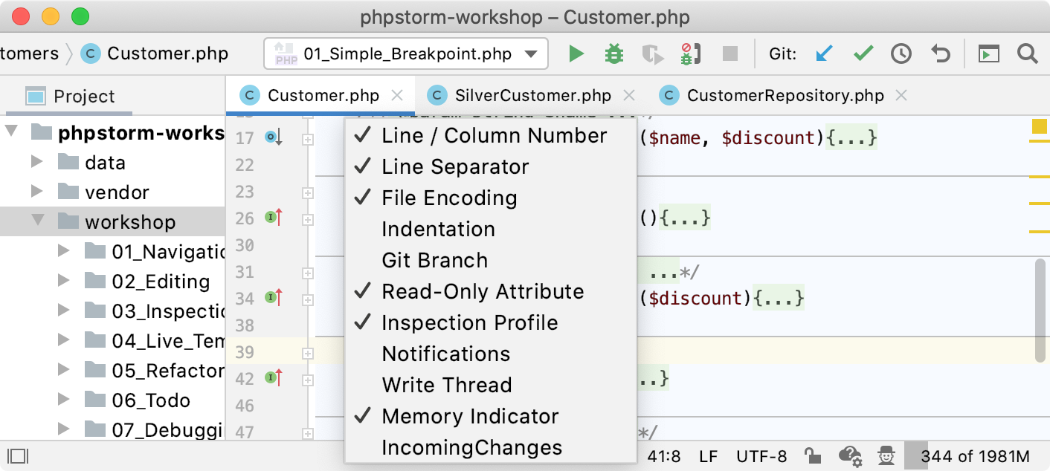
Task: Close the CustomerRepository.php tab
Action: [x=901, y=95]
